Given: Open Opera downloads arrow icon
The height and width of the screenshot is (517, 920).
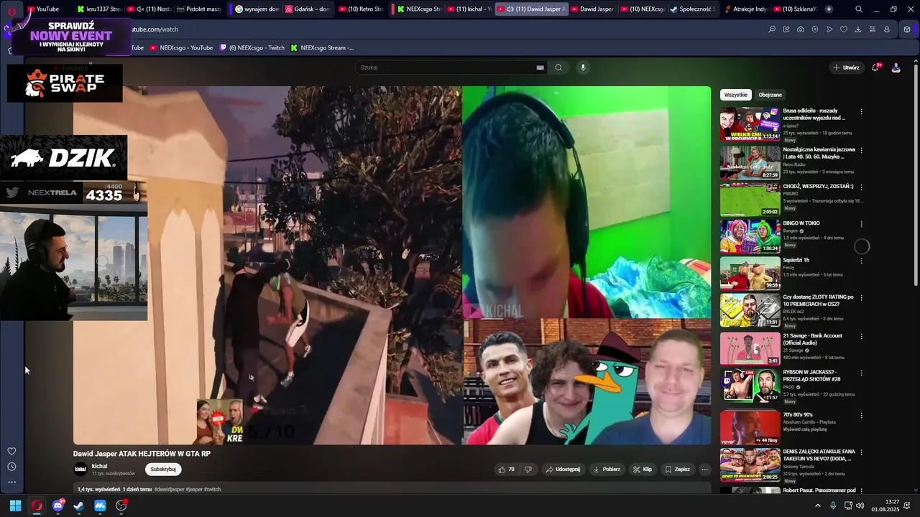Looking at the screenshot, I should click(x=858, y=29).
